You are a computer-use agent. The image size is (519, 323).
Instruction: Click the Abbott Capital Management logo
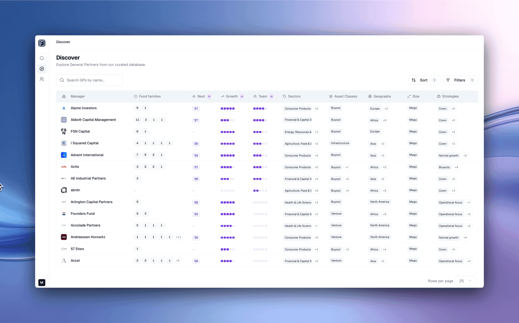[x=64, y=120]
